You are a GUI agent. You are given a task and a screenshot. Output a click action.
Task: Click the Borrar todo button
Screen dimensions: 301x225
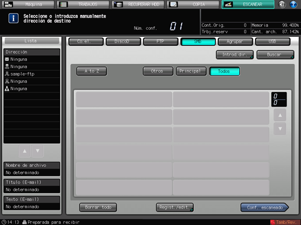pos(98,208)
